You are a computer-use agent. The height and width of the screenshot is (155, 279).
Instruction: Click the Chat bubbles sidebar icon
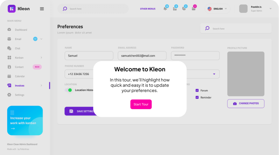(9, 48)
